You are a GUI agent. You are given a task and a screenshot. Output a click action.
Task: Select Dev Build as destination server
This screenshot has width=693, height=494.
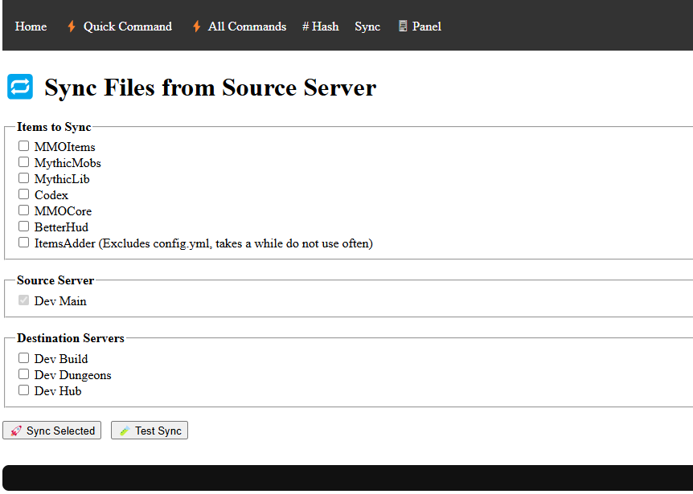pos(24,358)
